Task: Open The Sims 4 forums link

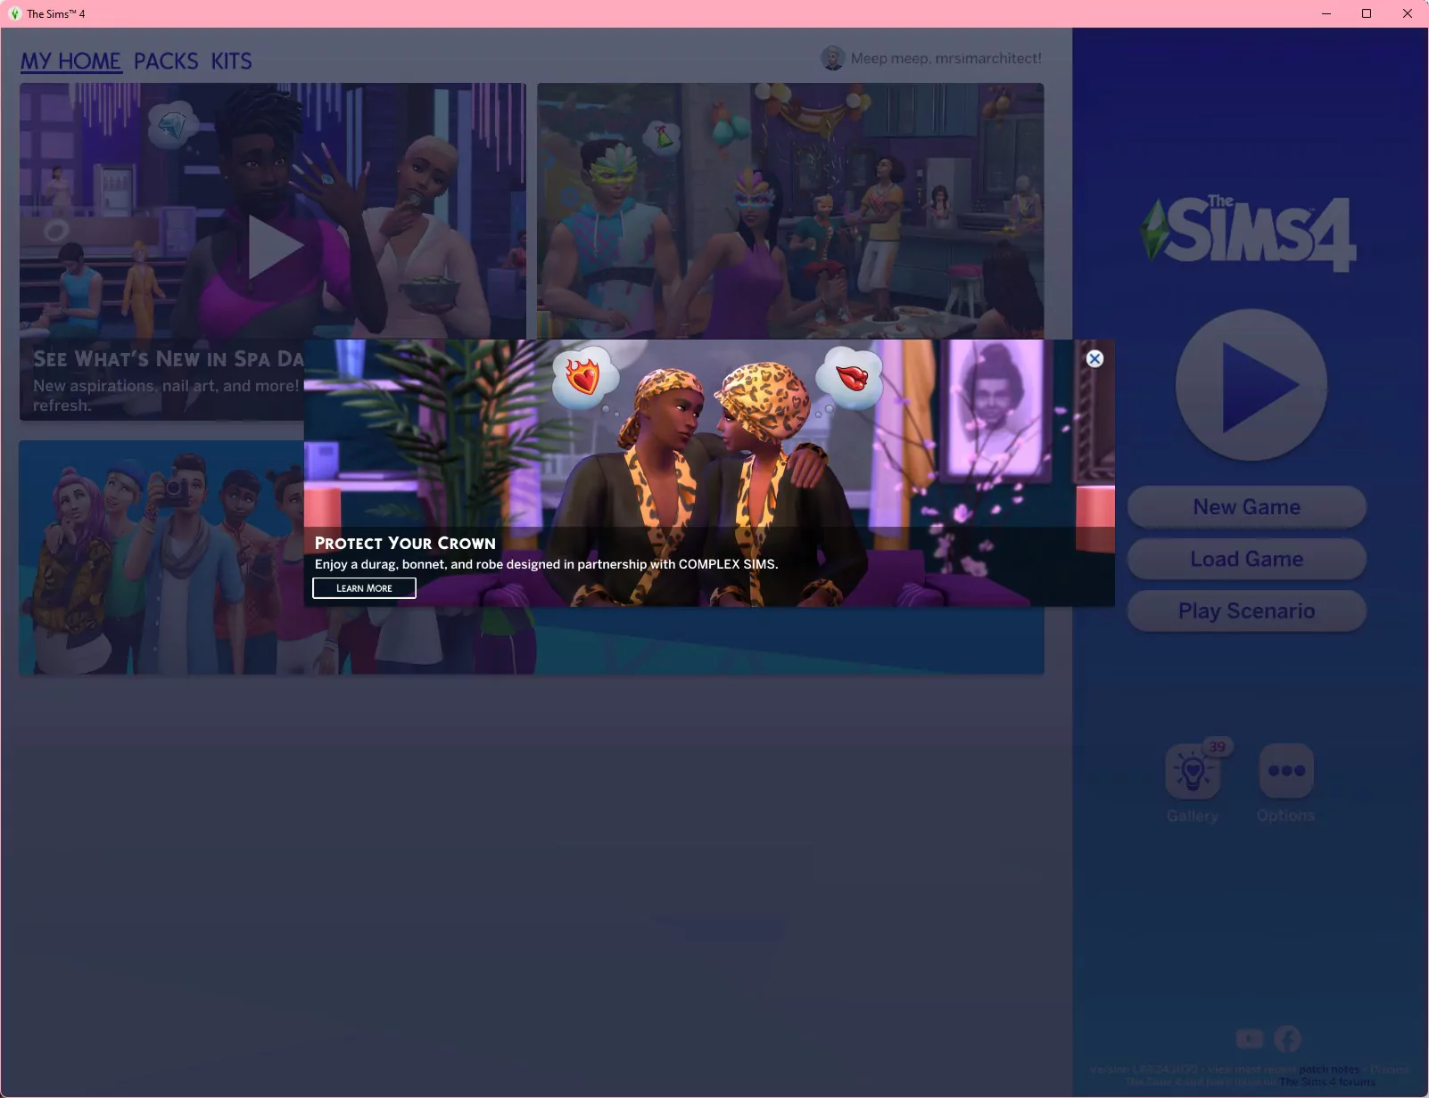Action: (1327, 1082)
